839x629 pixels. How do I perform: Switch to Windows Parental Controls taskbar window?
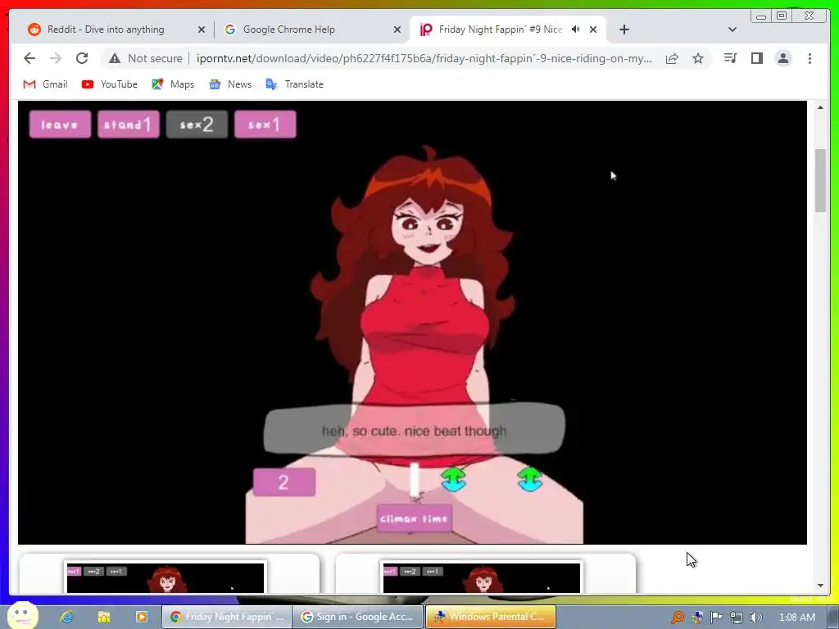[x=491, y=617]
